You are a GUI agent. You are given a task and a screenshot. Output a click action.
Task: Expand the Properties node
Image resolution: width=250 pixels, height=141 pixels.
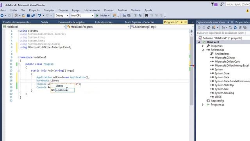point(203,46)
